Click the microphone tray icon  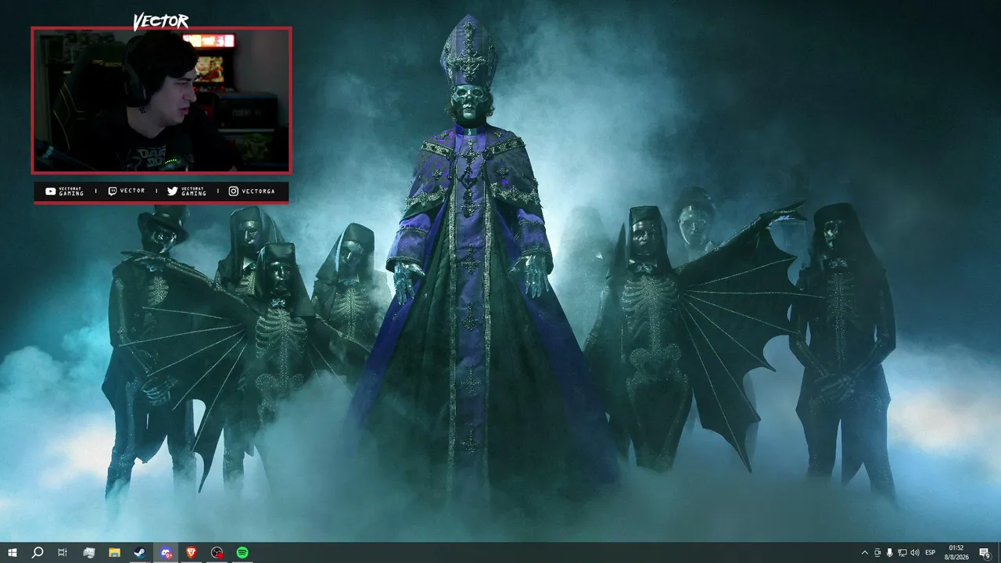point(890,553)
